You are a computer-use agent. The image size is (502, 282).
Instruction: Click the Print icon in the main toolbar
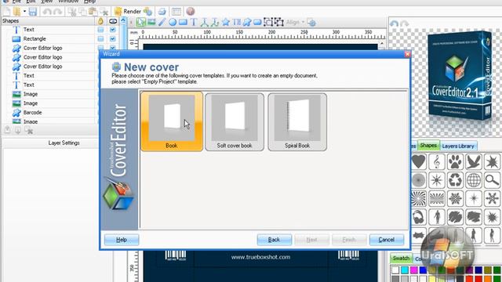point(162,12)
